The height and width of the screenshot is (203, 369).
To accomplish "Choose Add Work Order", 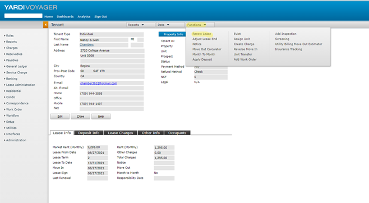I will pyautogui.click(x=245, y=59).
